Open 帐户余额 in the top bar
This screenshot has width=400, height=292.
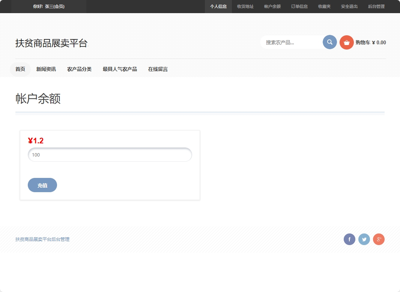coord(272,6)
